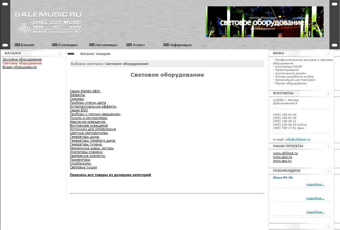Click the световое оборудование banner image
340x230 pixels.
coord(264,22)
